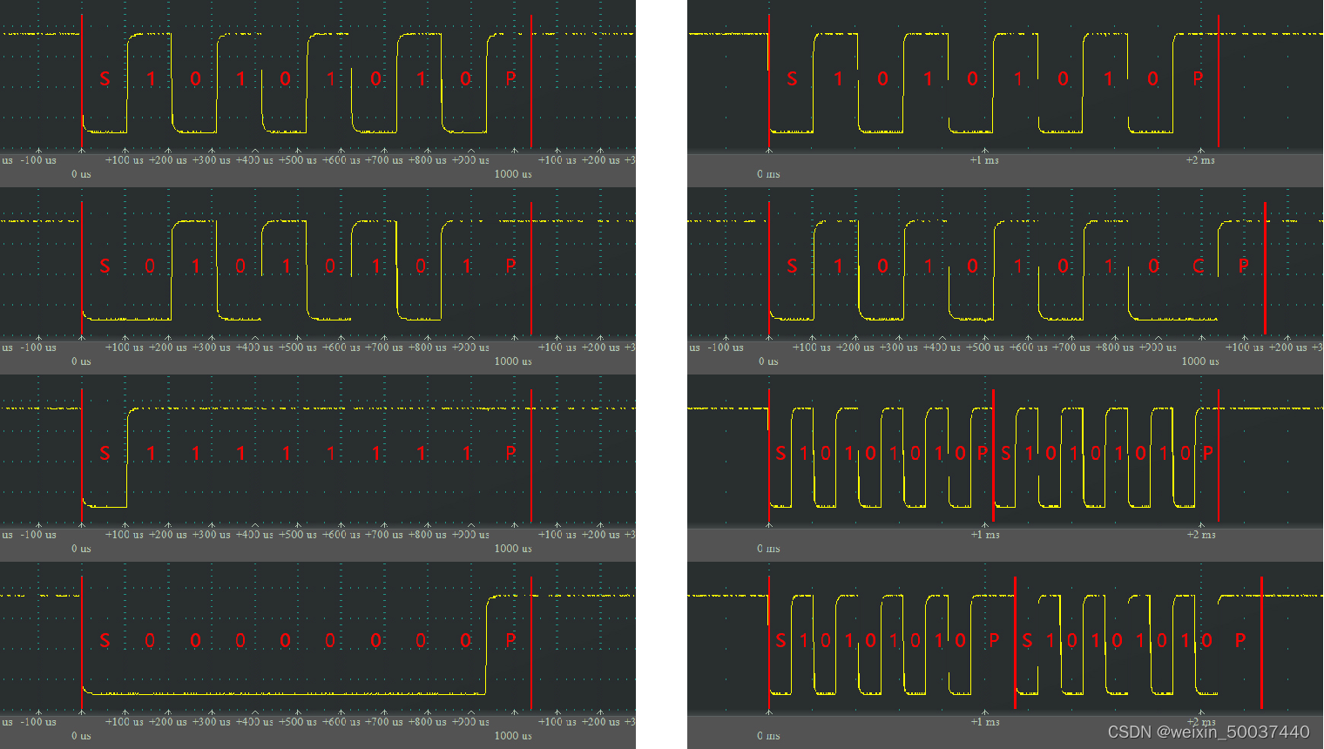Select the "S" label in the S01010101P waveform
The height and width of the screenshot is (749, 1324).
105,266
